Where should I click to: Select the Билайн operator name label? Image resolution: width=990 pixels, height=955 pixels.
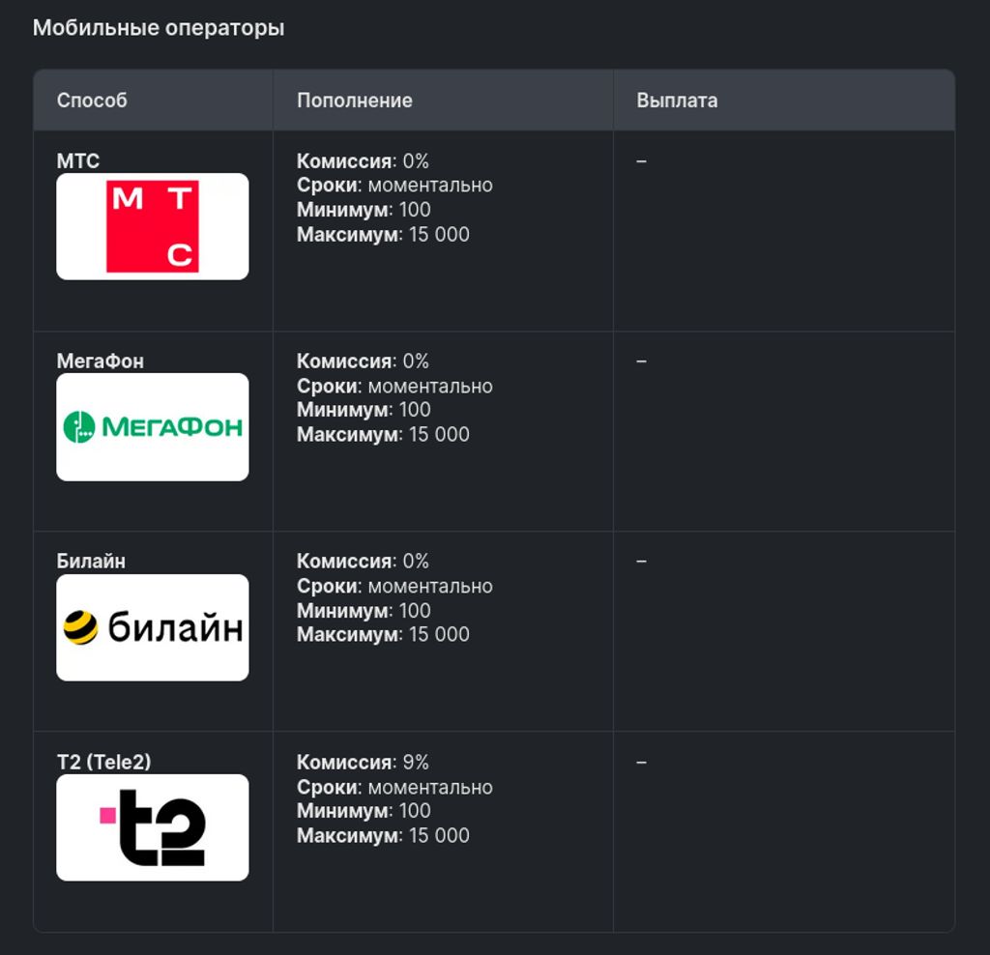(x=91, y=562)
